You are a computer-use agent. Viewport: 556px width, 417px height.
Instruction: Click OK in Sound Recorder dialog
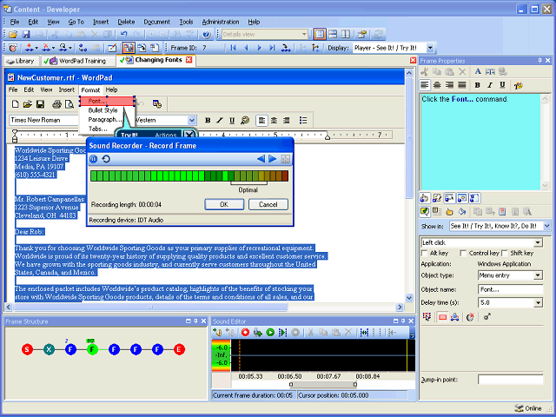[x=224, y=205]
